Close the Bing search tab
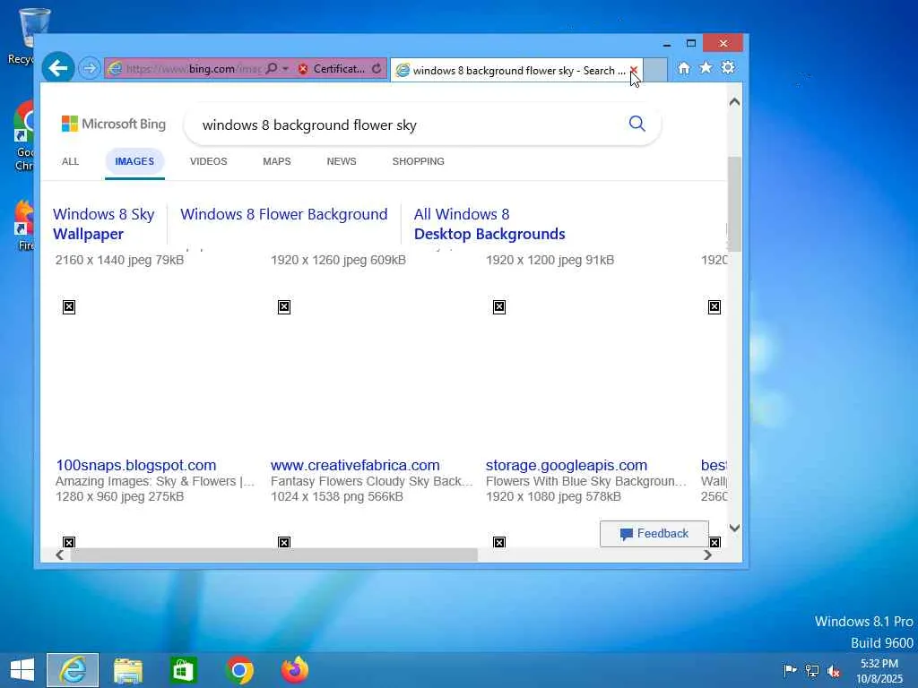 (634, 70)
